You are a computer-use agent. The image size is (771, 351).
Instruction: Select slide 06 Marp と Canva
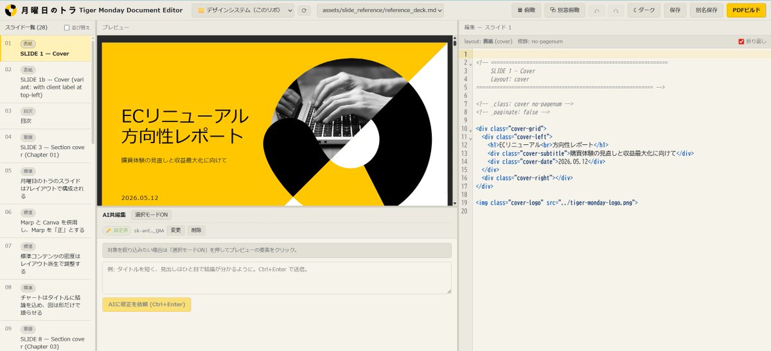(46, 220)
